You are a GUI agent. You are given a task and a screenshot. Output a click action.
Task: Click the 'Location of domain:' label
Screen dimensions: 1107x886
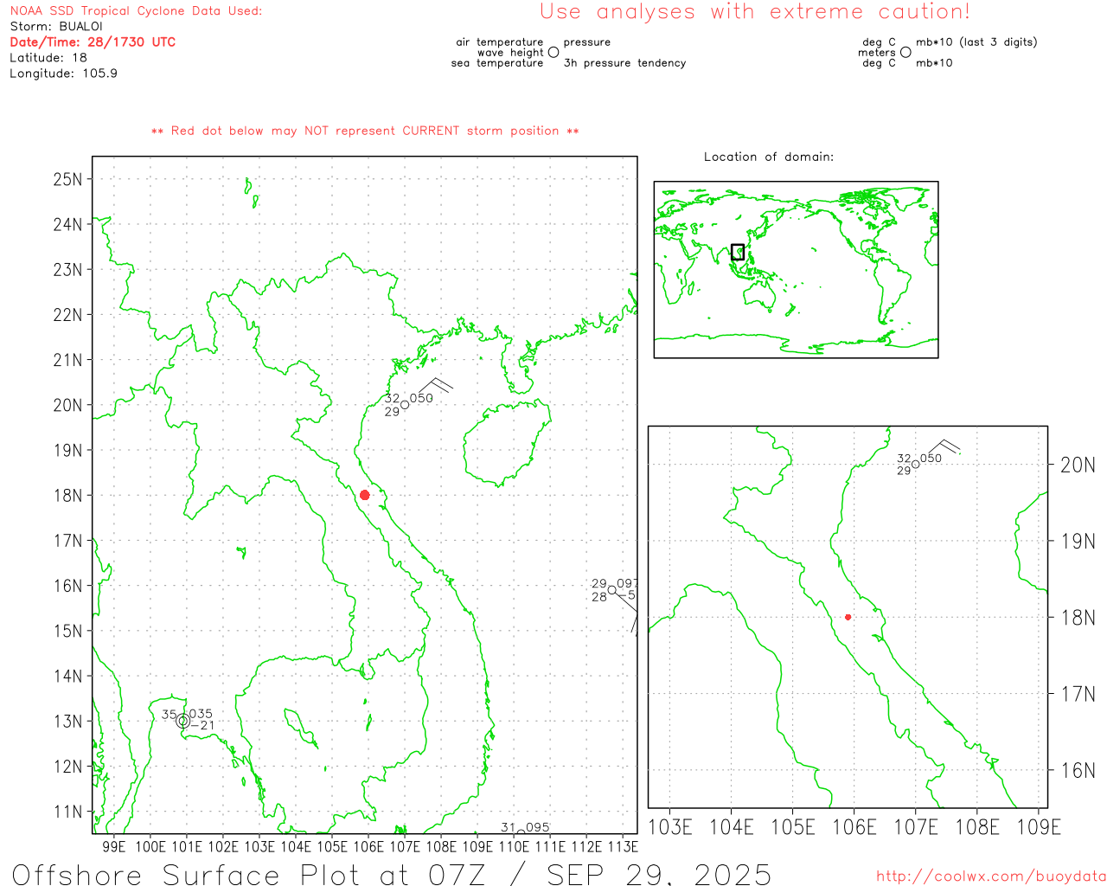769,157
